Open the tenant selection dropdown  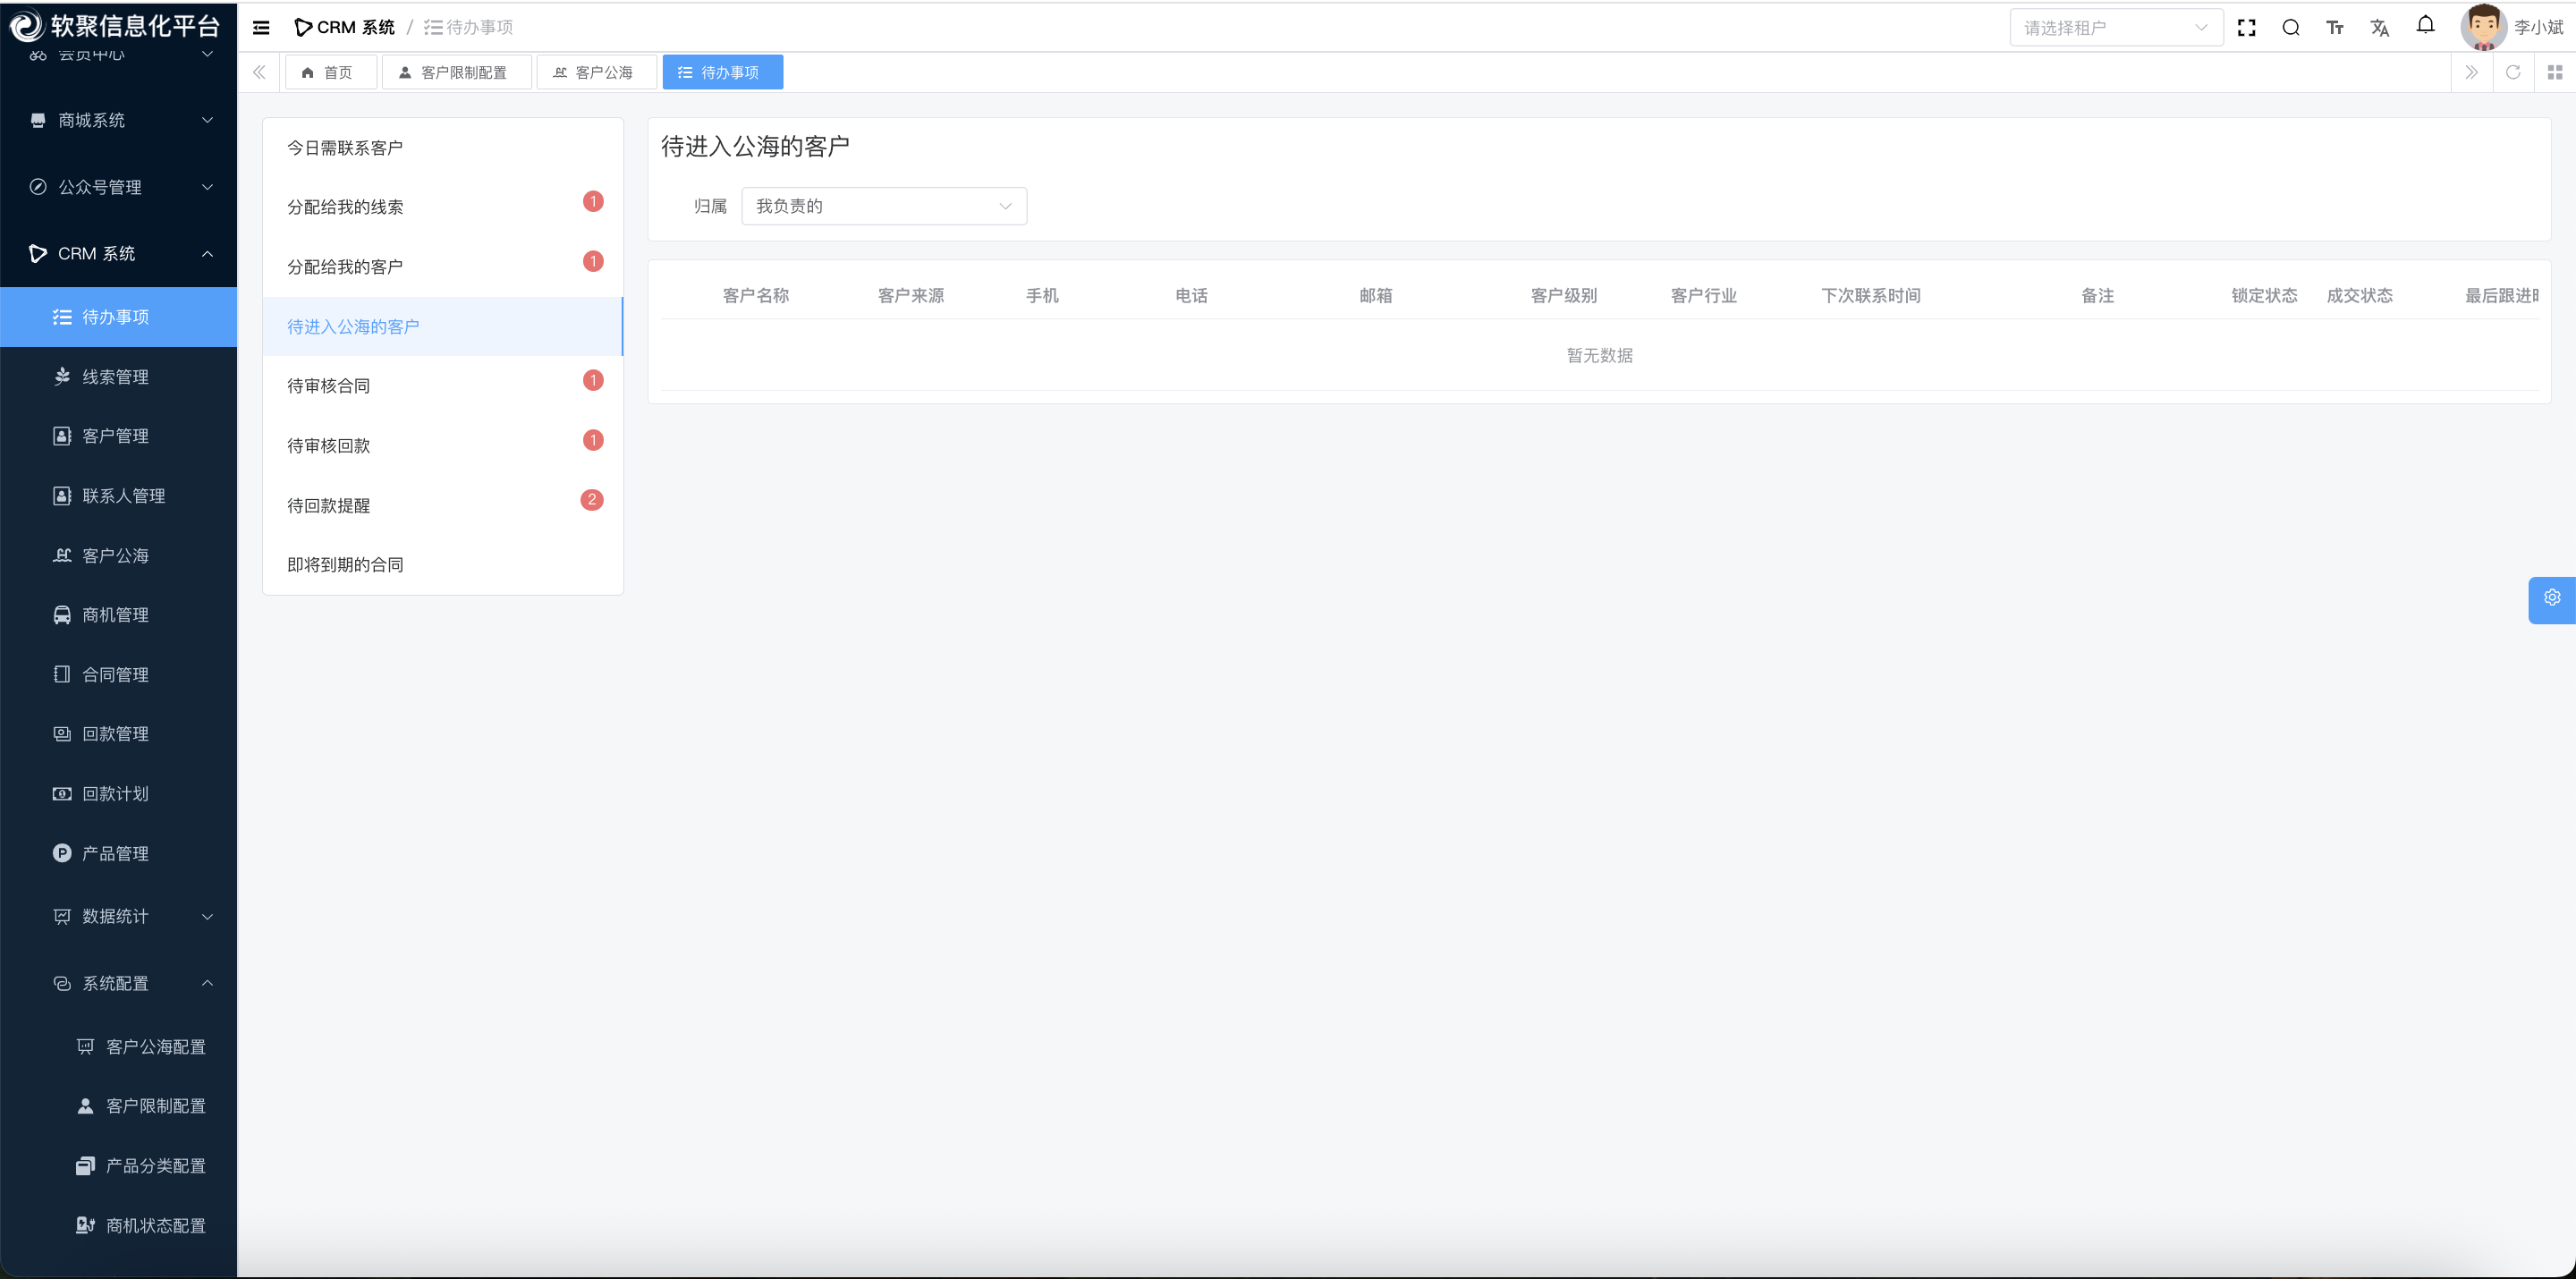[x=2115, y=28]
